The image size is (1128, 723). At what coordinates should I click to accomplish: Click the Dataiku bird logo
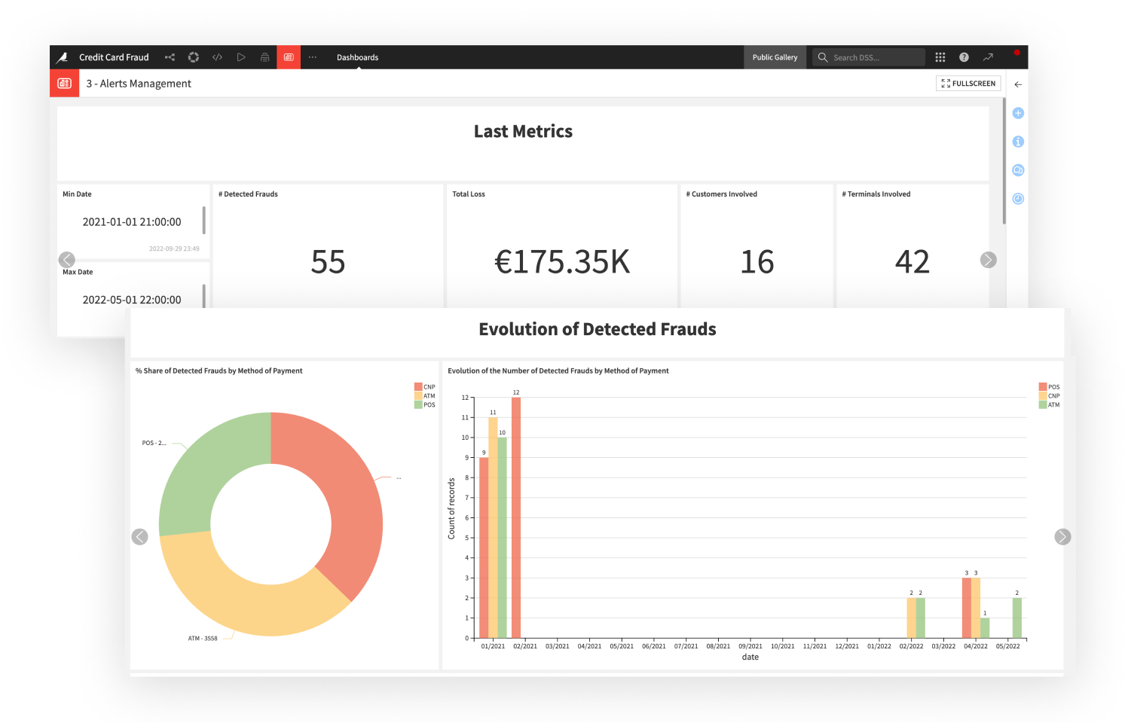coord(62,57)
